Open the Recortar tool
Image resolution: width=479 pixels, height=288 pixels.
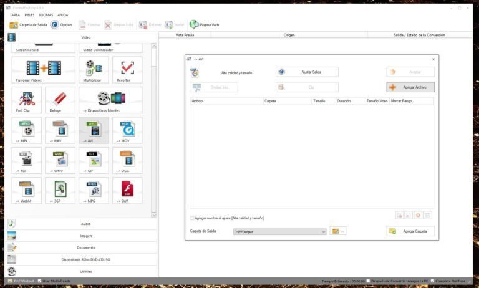pos(127,70)
